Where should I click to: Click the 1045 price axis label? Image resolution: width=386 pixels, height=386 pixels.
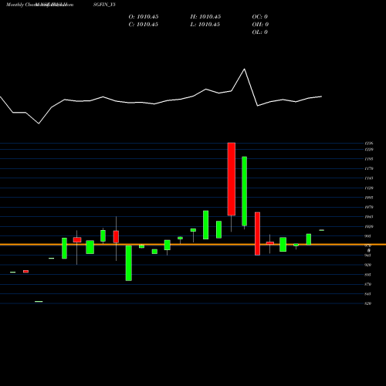(x=369, y=217)
